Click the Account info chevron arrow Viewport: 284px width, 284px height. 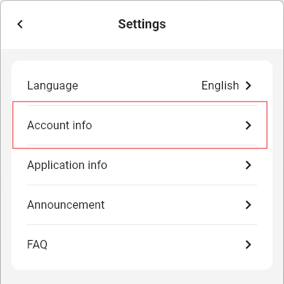pyautogui.click(x=248, y=125)
